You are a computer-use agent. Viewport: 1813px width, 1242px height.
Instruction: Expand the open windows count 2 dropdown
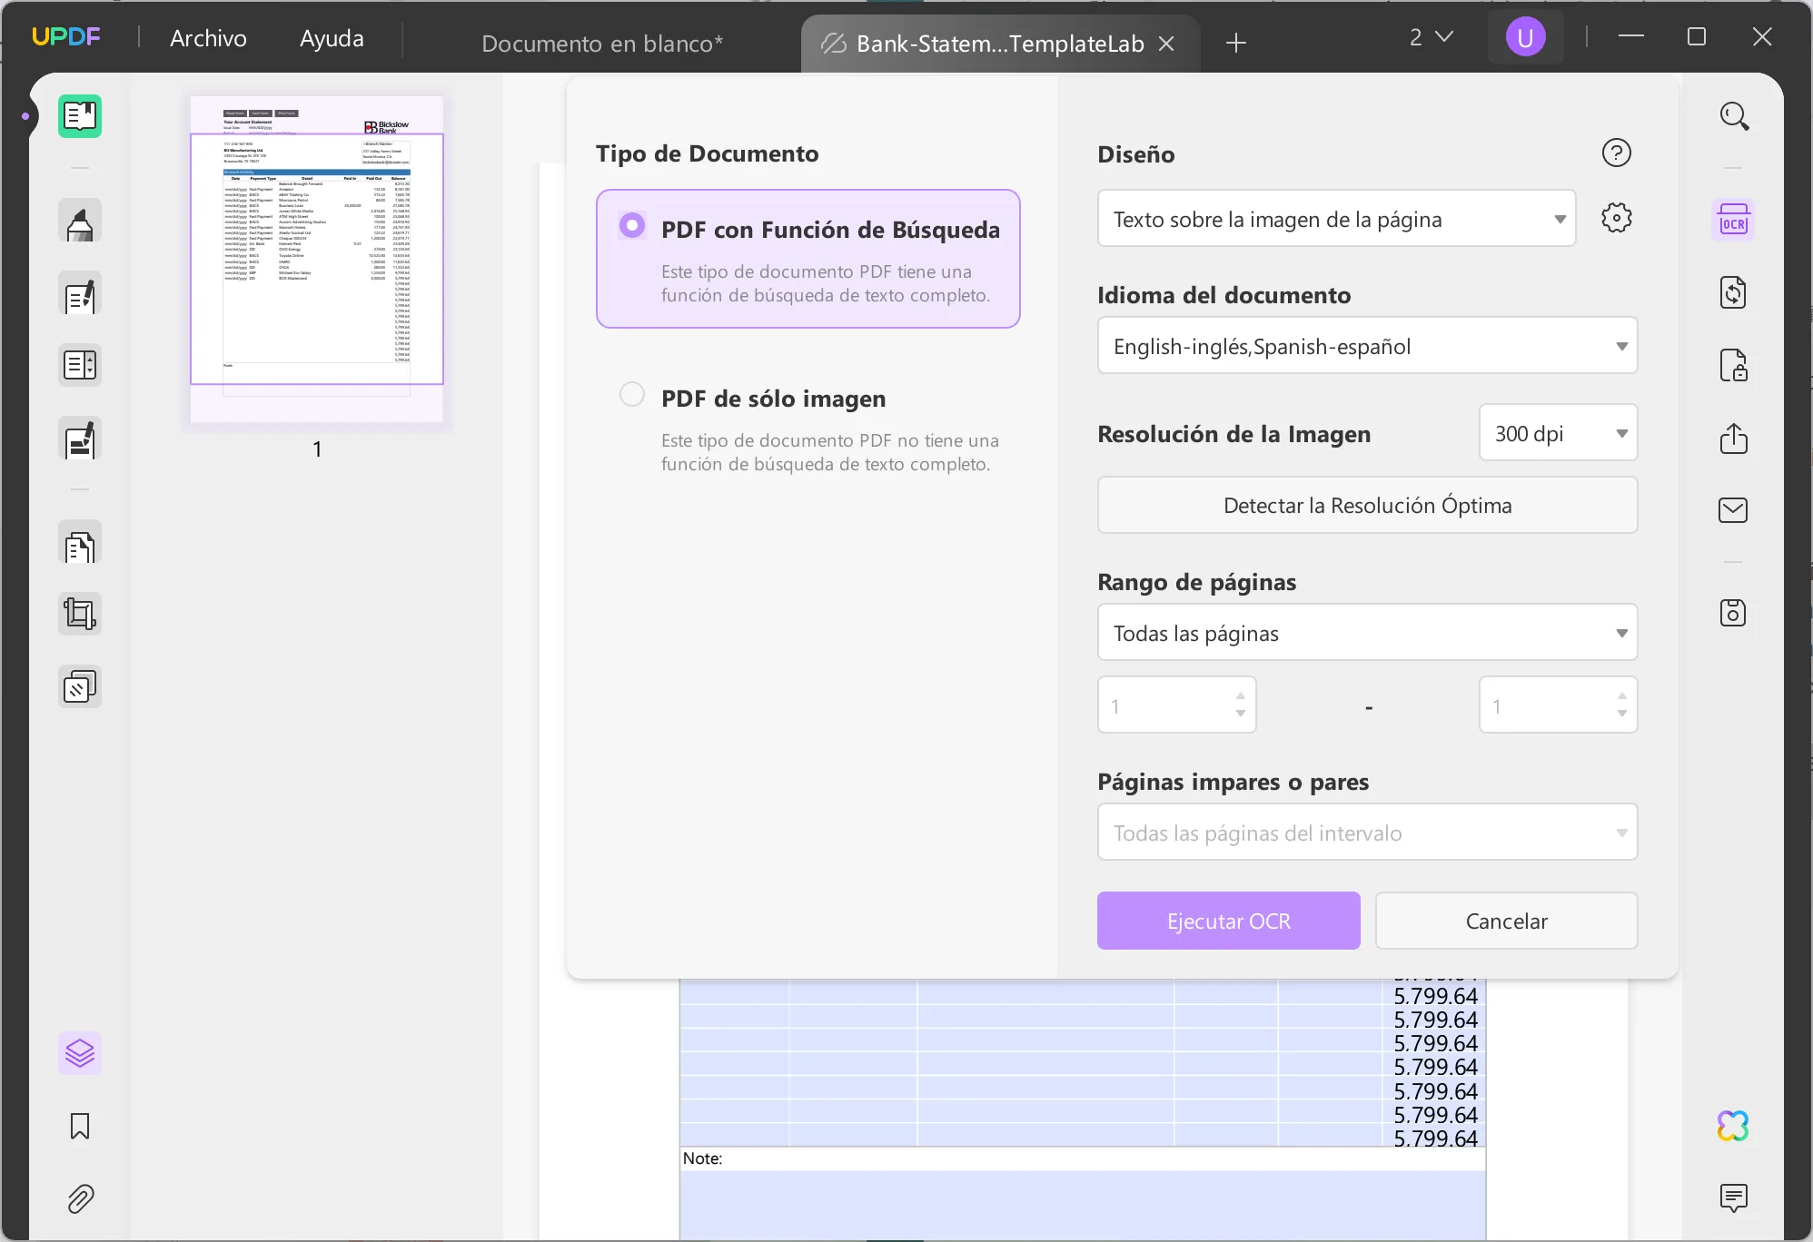[1432, 37]
